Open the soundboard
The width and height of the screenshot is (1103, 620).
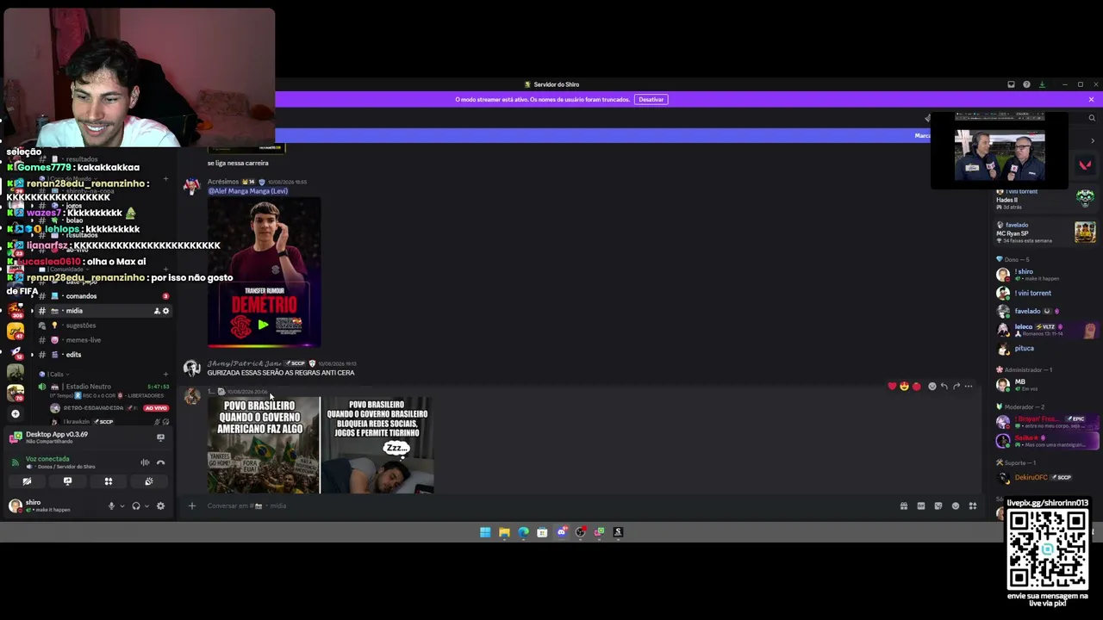pyautogui.click(x=149, y=481)
